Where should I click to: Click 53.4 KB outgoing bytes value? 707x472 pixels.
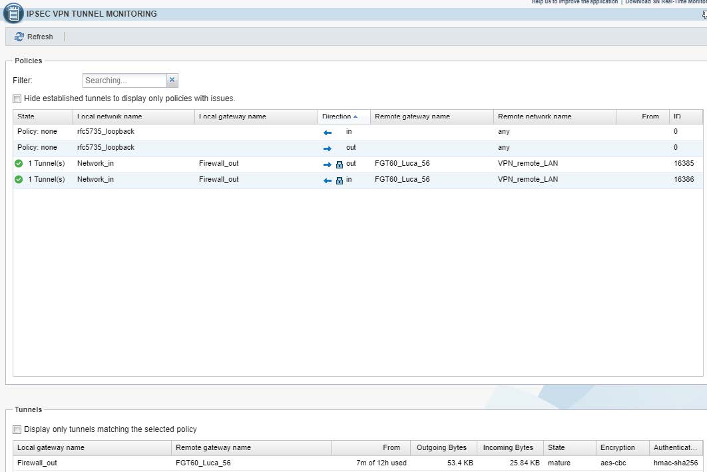click(461, 463)
